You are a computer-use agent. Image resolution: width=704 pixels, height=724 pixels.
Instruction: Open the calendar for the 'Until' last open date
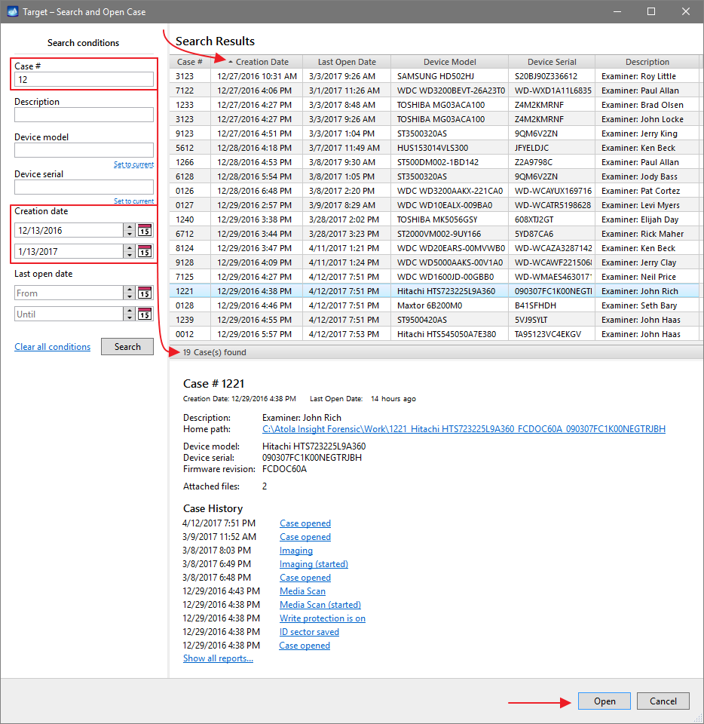tap(143, 313)
